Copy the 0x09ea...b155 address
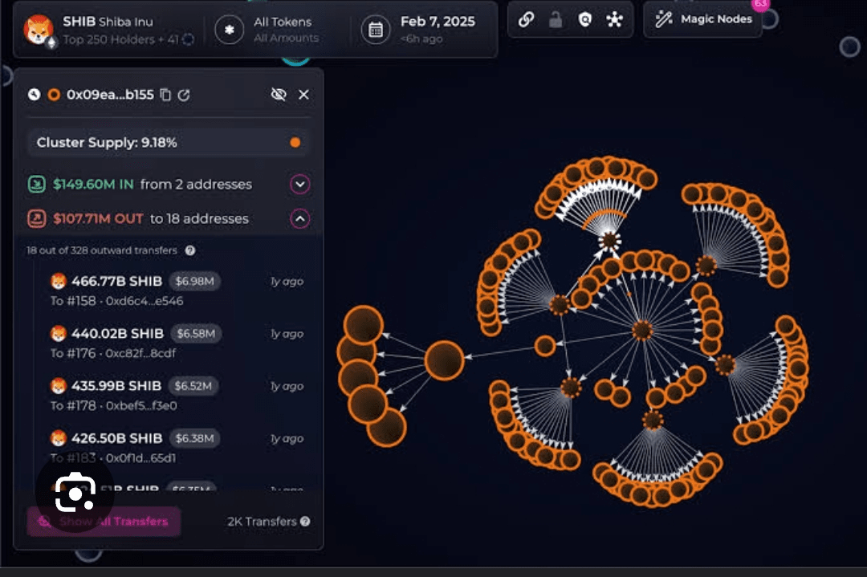 [x=166, y=95]
